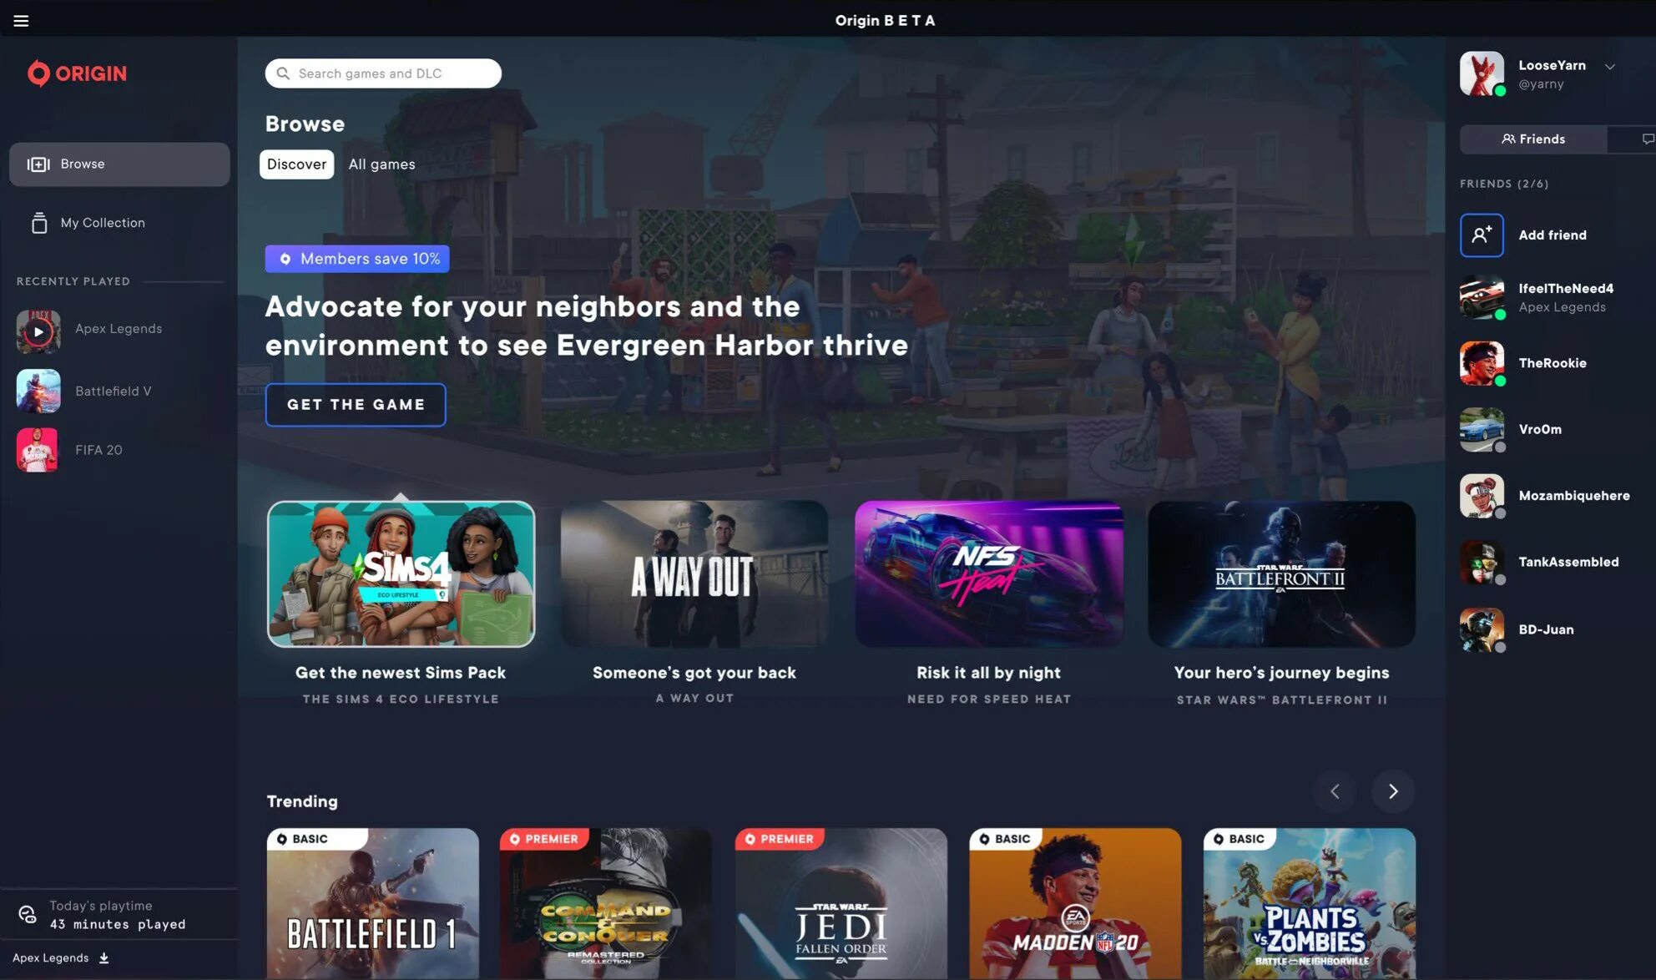Open My Collection sidebar icon

(38, 223)
